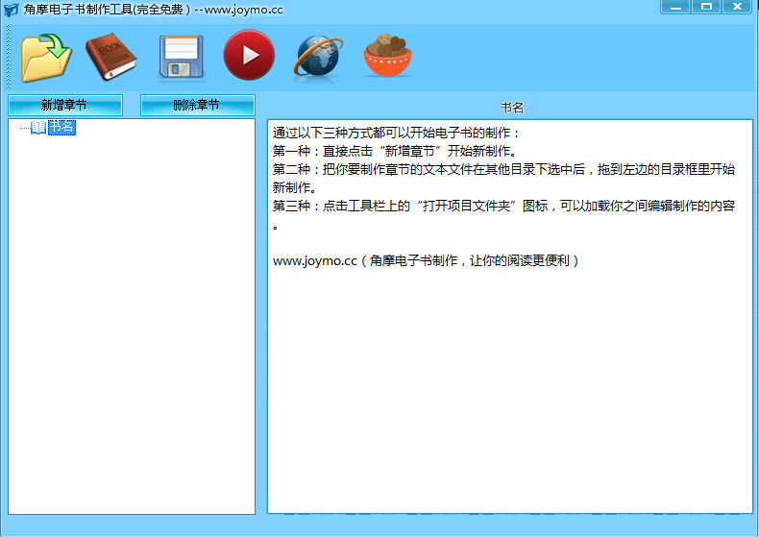Add a chapter with 新增章节 button
The width and height of the screenshot is (759, 537).
[64, 105]
